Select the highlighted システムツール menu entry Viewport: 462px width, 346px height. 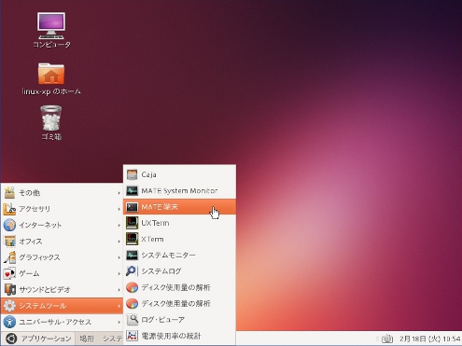63,306
